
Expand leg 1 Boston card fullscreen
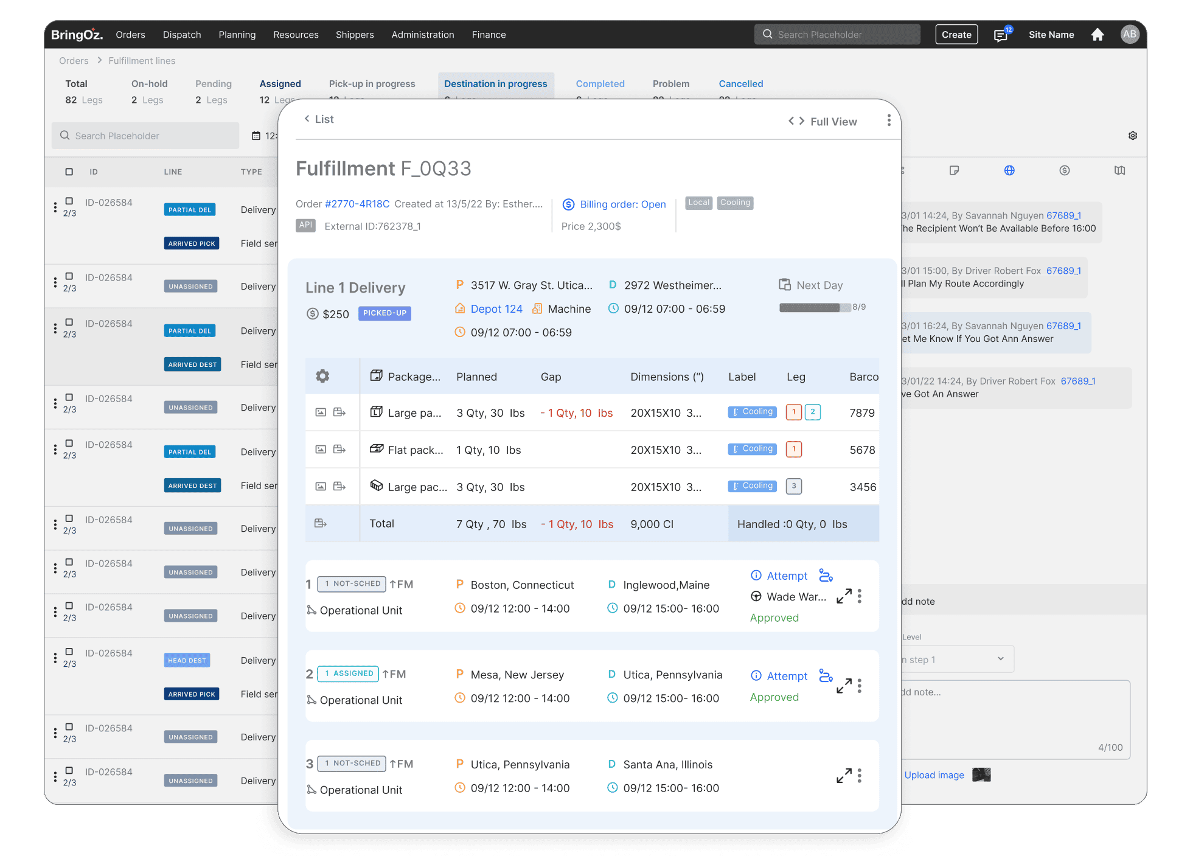point(844,596)
